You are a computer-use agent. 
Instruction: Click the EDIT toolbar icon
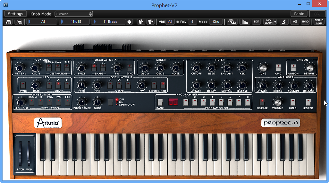256,22
